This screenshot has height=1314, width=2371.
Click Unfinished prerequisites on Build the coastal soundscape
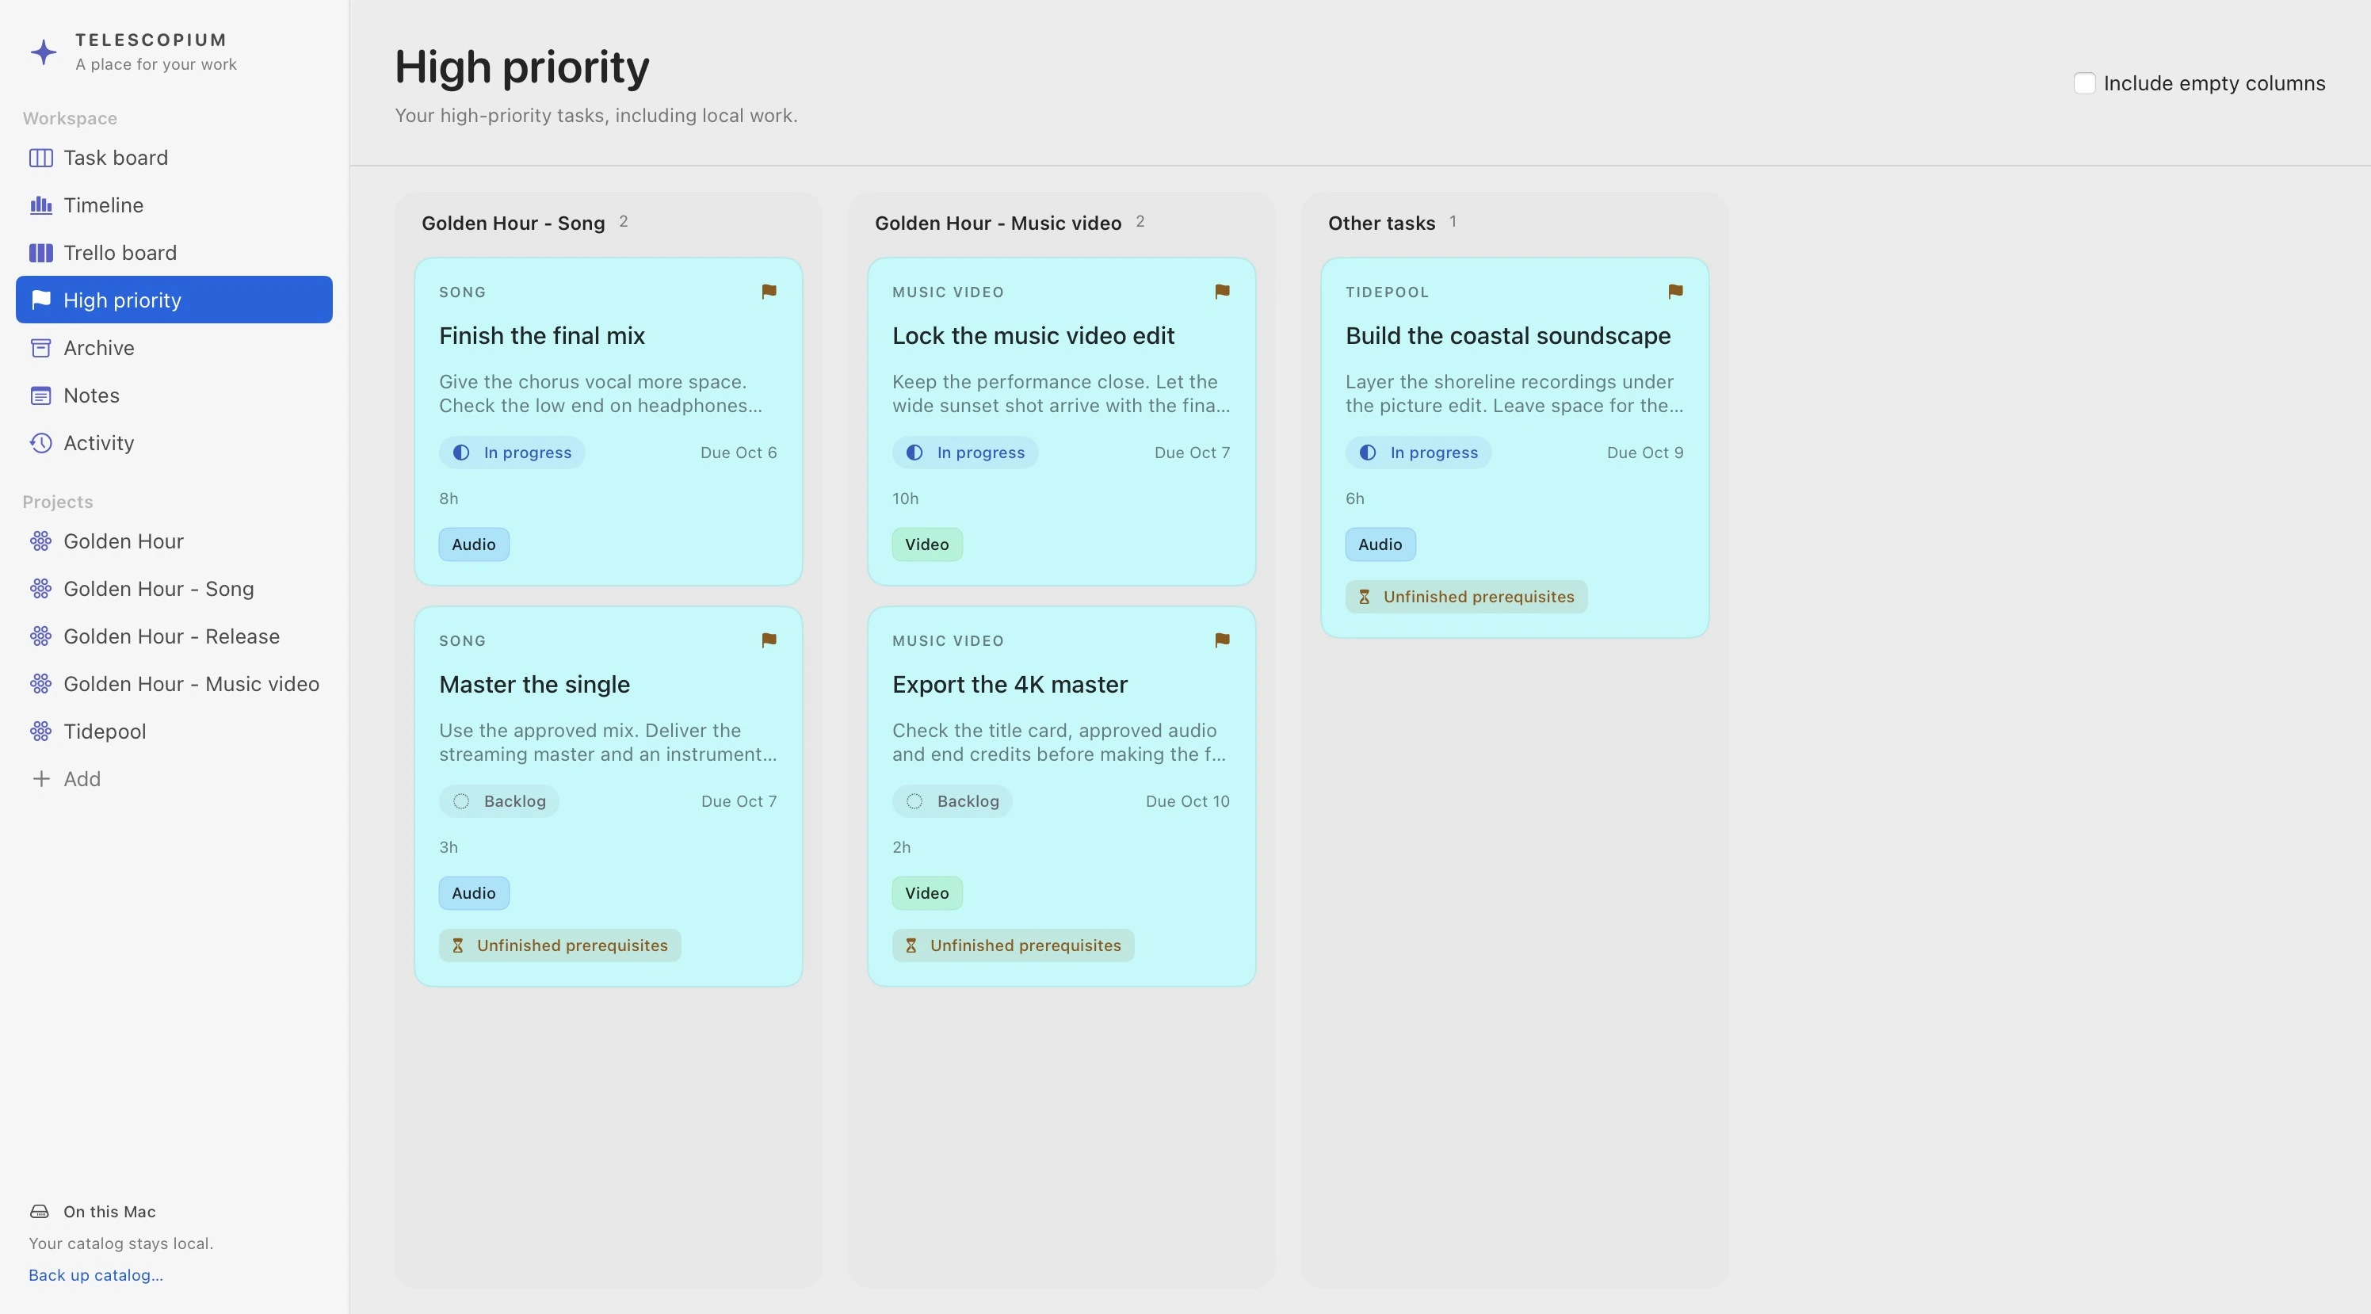click(1466, 597)
